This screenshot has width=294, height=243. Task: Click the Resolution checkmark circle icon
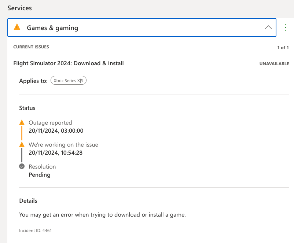pyautogui.click(x=22, y=166)
